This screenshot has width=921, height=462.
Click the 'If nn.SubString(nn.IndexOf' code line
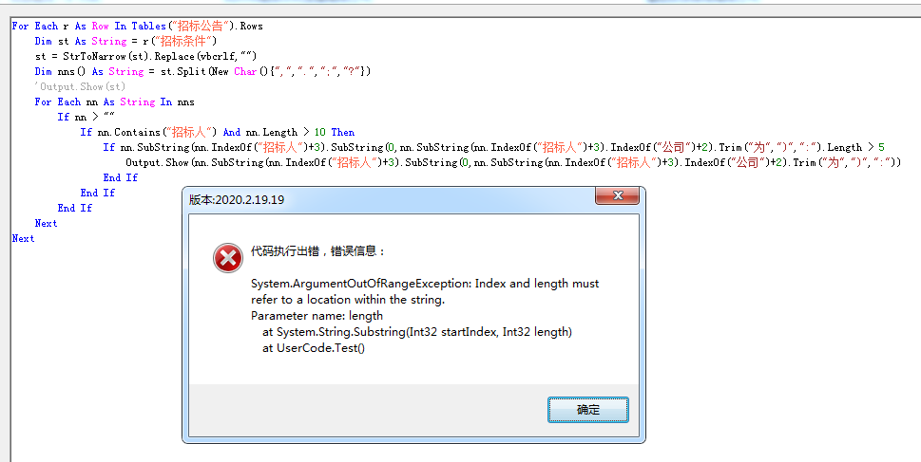(x=494, y=147)
